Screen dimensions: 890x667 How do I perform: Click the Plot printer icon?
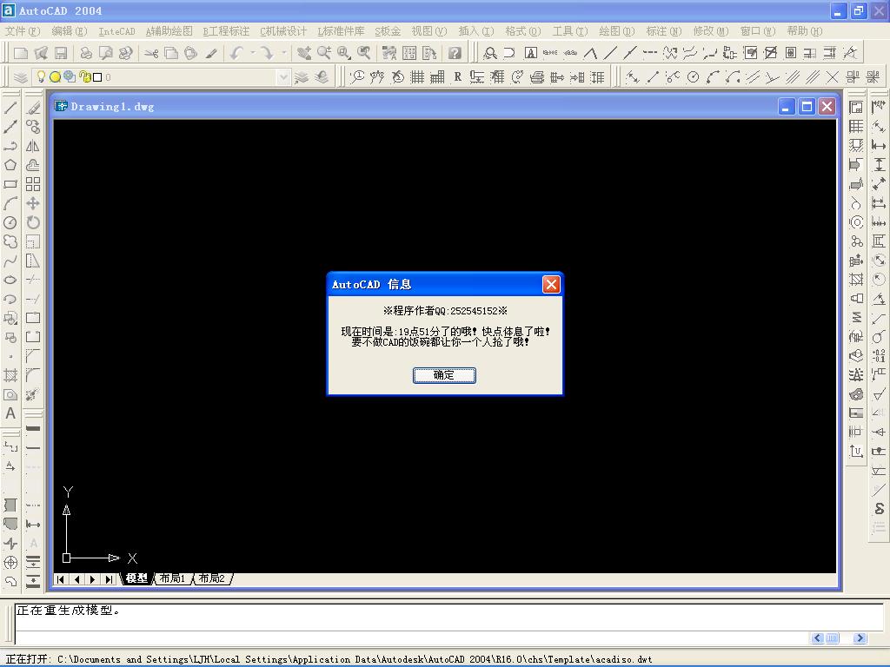pos(86,53)
